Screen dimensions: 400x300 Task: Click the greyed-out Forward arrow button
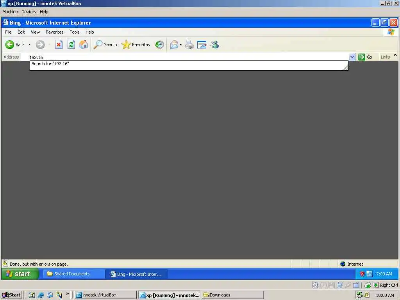[x=40, y=45]
